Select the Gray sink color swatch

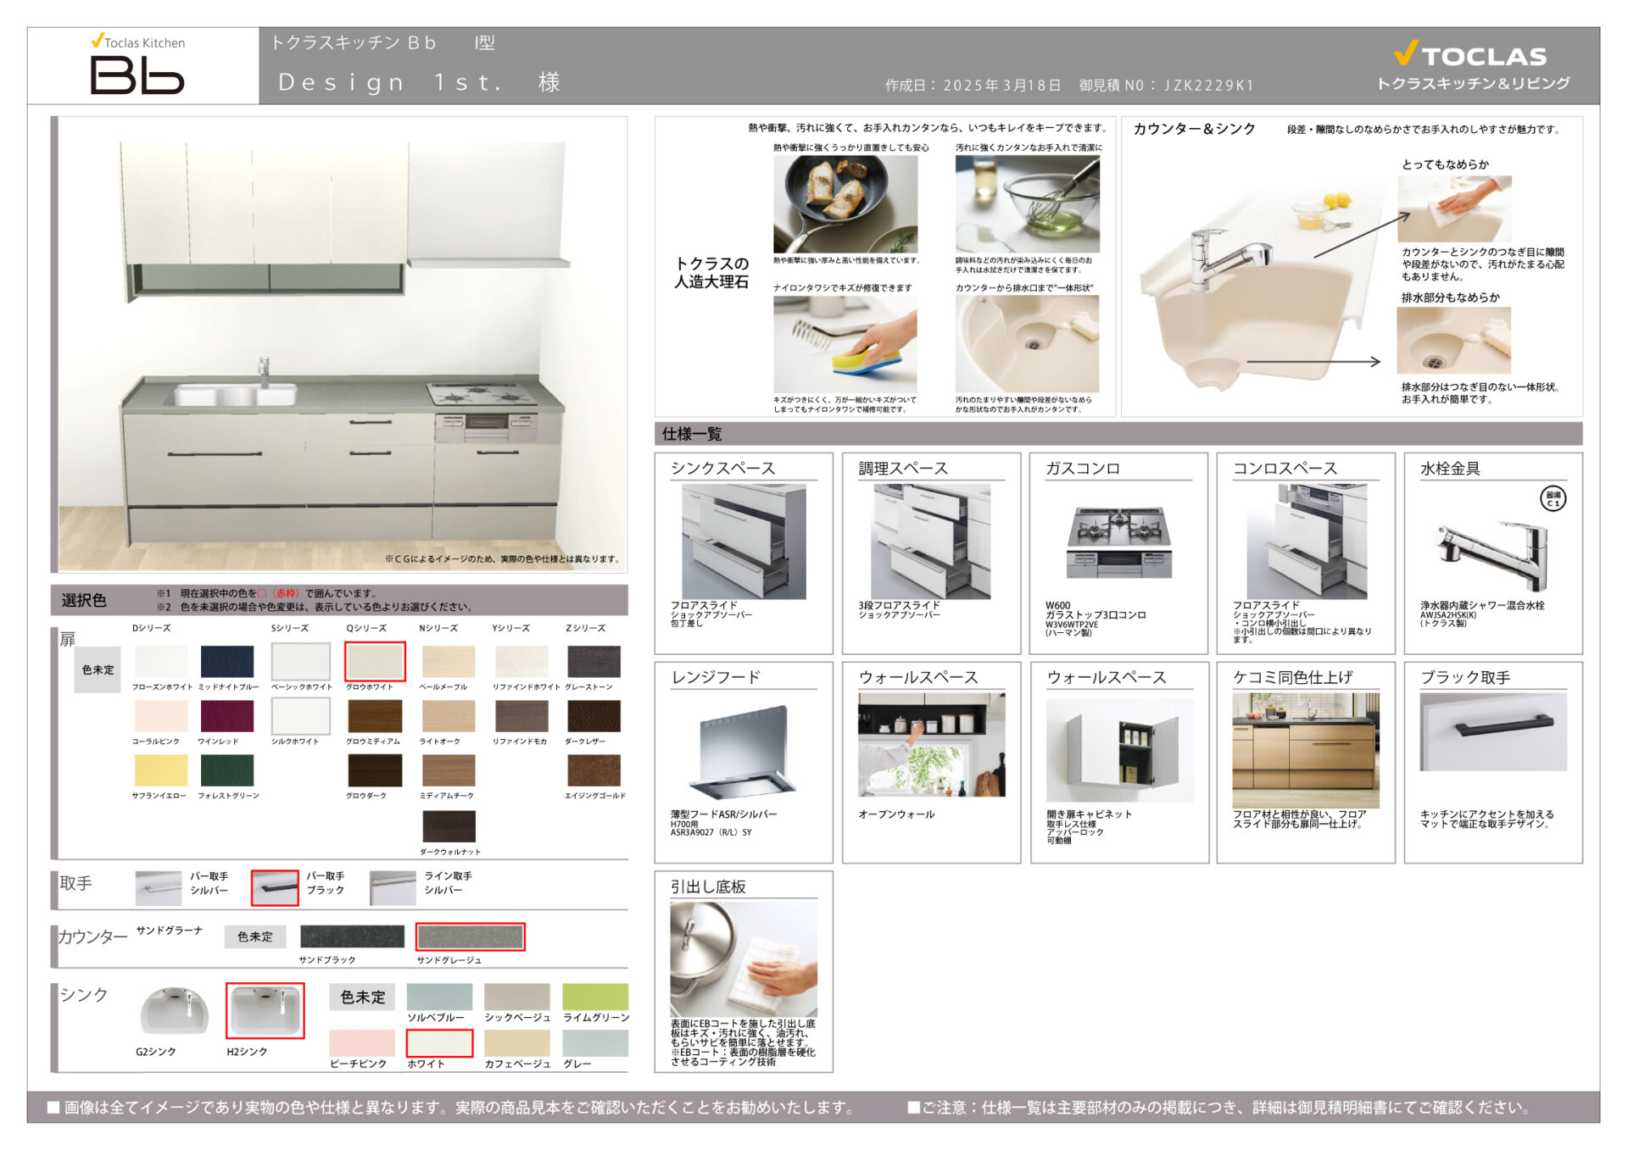pos(595,1043)
